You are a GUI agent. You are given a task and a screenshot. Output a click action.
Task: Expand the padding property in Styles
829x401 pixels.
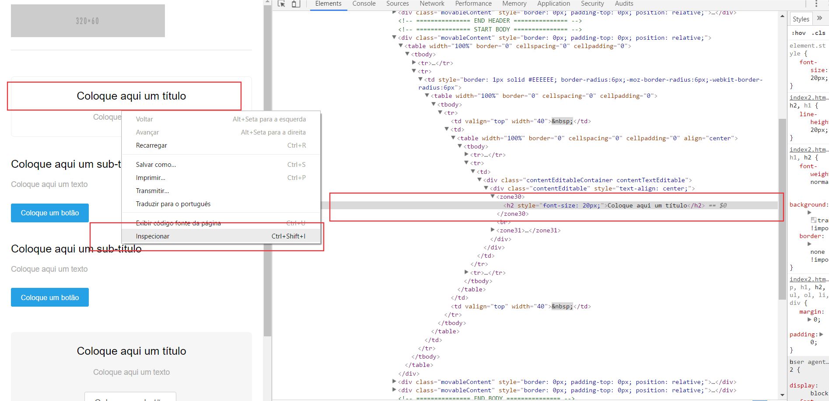pyautogui.click(x=821, y=334)
